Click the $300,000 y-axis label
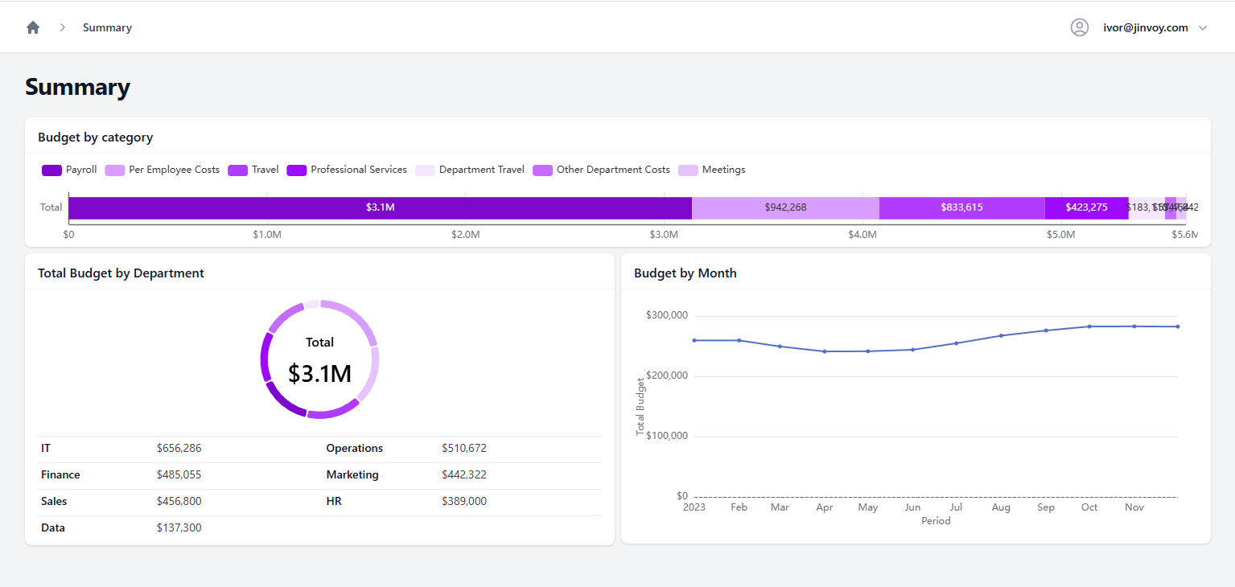The width and height of the screenshot is (1235, 587). pyautogui.click(x=667, y=315)
